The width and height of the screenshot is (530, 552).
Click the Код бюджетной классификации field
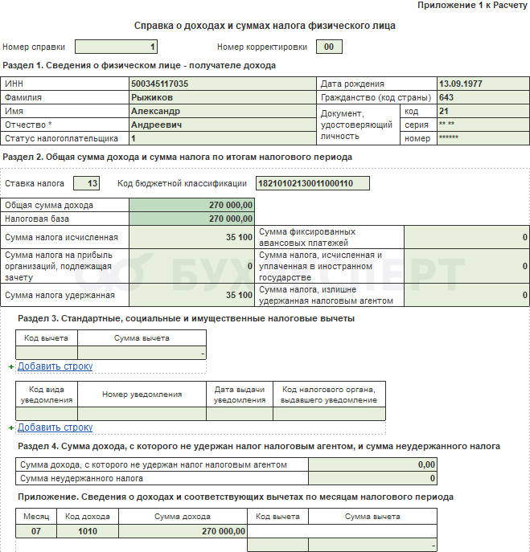[313, 183]
